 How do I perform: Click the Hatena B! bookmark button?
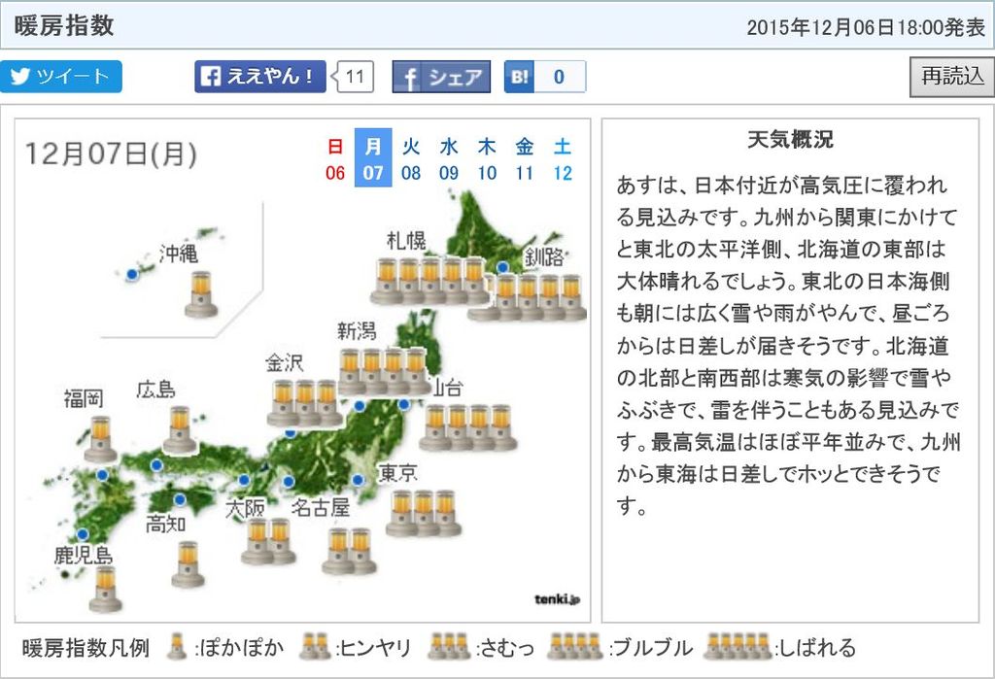544,77
